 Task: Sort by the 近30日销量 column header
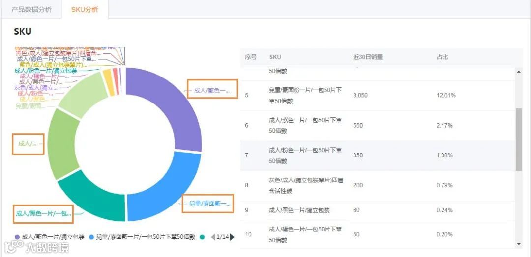click(x=368, y=57)
